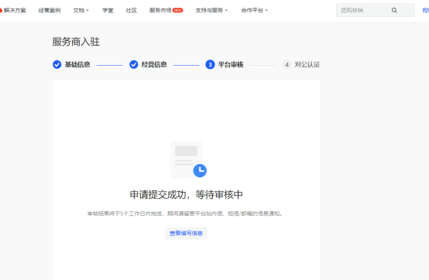This screenshot has height=280, width=429.
Task: Click the 查看填写信息 button
Action: pyautogui.click(x=186, y=233)
